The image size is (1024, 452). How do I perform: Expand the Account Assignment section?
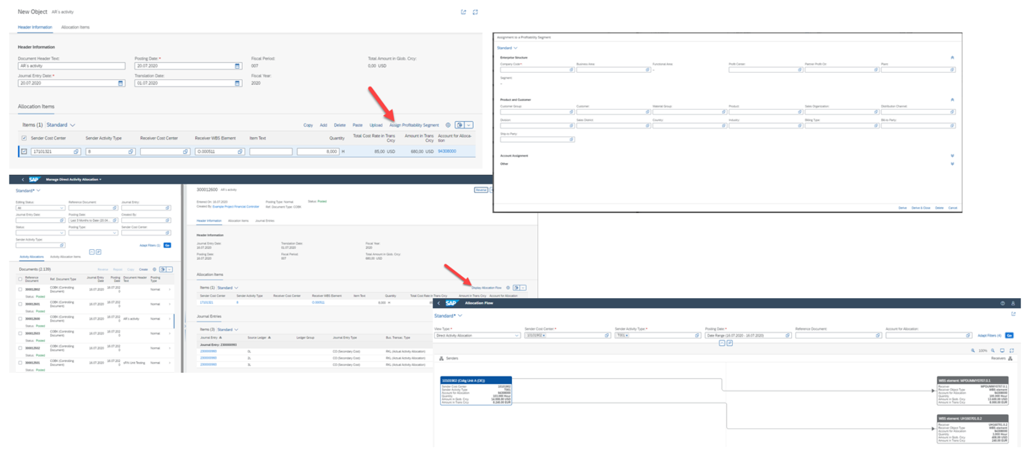(952, 156)
